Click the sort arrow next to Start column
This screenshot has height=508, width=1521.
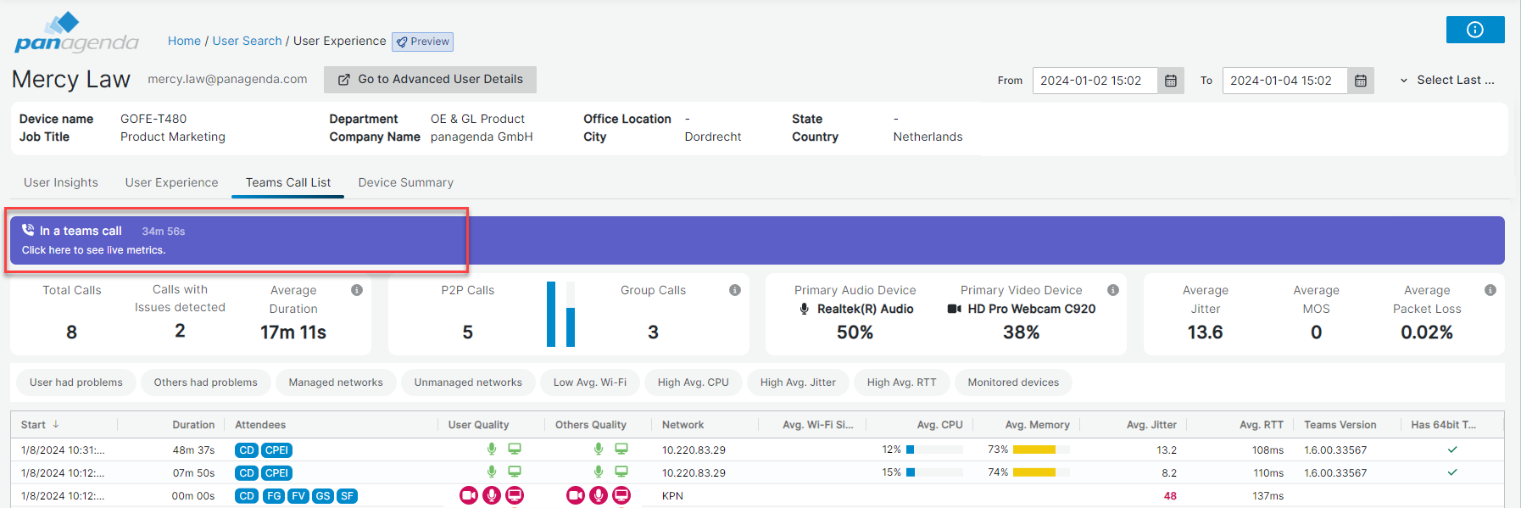[56, 424]
